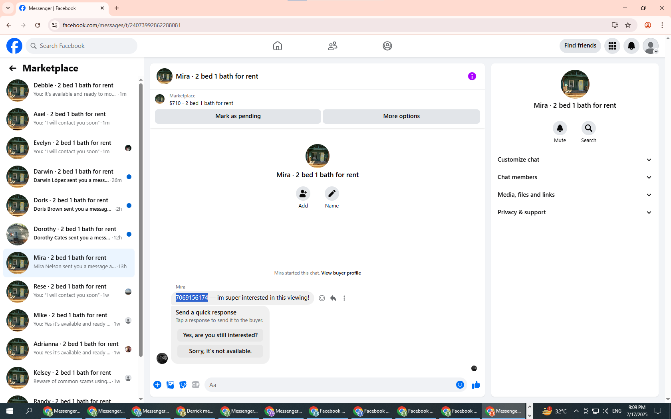Open Mike's 2 bed 1 bath conversation
This screenshot has height=419, width=671.
[x=69, y=320]
